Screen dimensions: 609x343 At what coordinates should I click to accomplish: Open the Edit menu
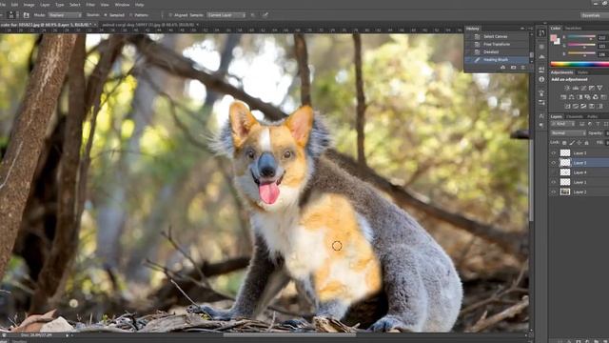click(14, 5)
